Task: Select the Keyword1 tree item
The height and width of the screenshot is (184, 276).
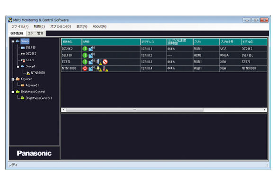Action: click(x=32, y=85)
